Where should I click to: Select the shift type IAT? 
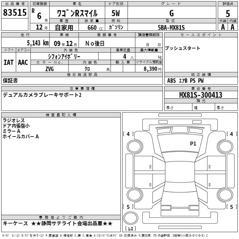click(8, 62)
